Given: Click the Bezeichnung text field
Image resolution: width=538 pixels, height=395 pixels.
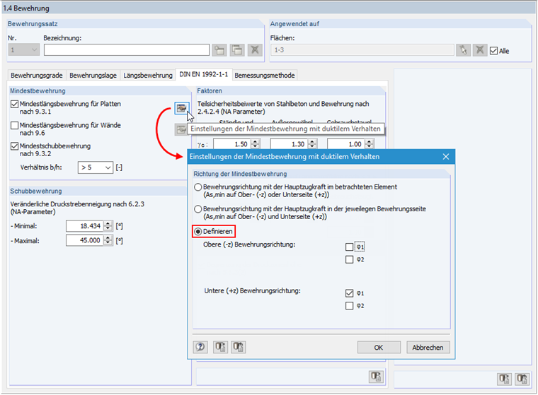Looking at the screenshot, I should [127, 50].
